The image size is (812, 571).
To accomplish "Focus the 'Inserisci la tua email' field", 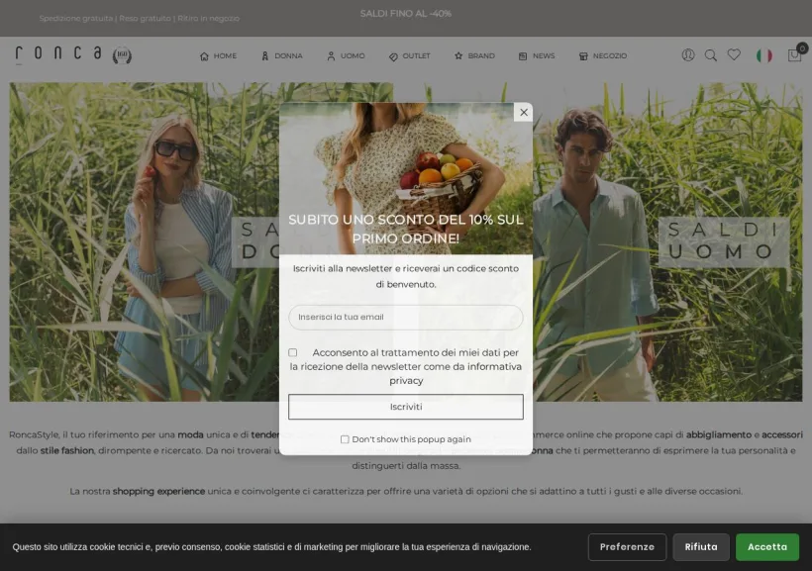I will (405, 318).
